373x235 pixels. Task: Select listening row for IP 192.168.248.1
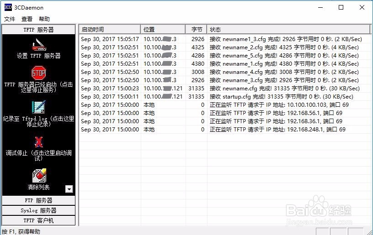[x=225, y=130]
